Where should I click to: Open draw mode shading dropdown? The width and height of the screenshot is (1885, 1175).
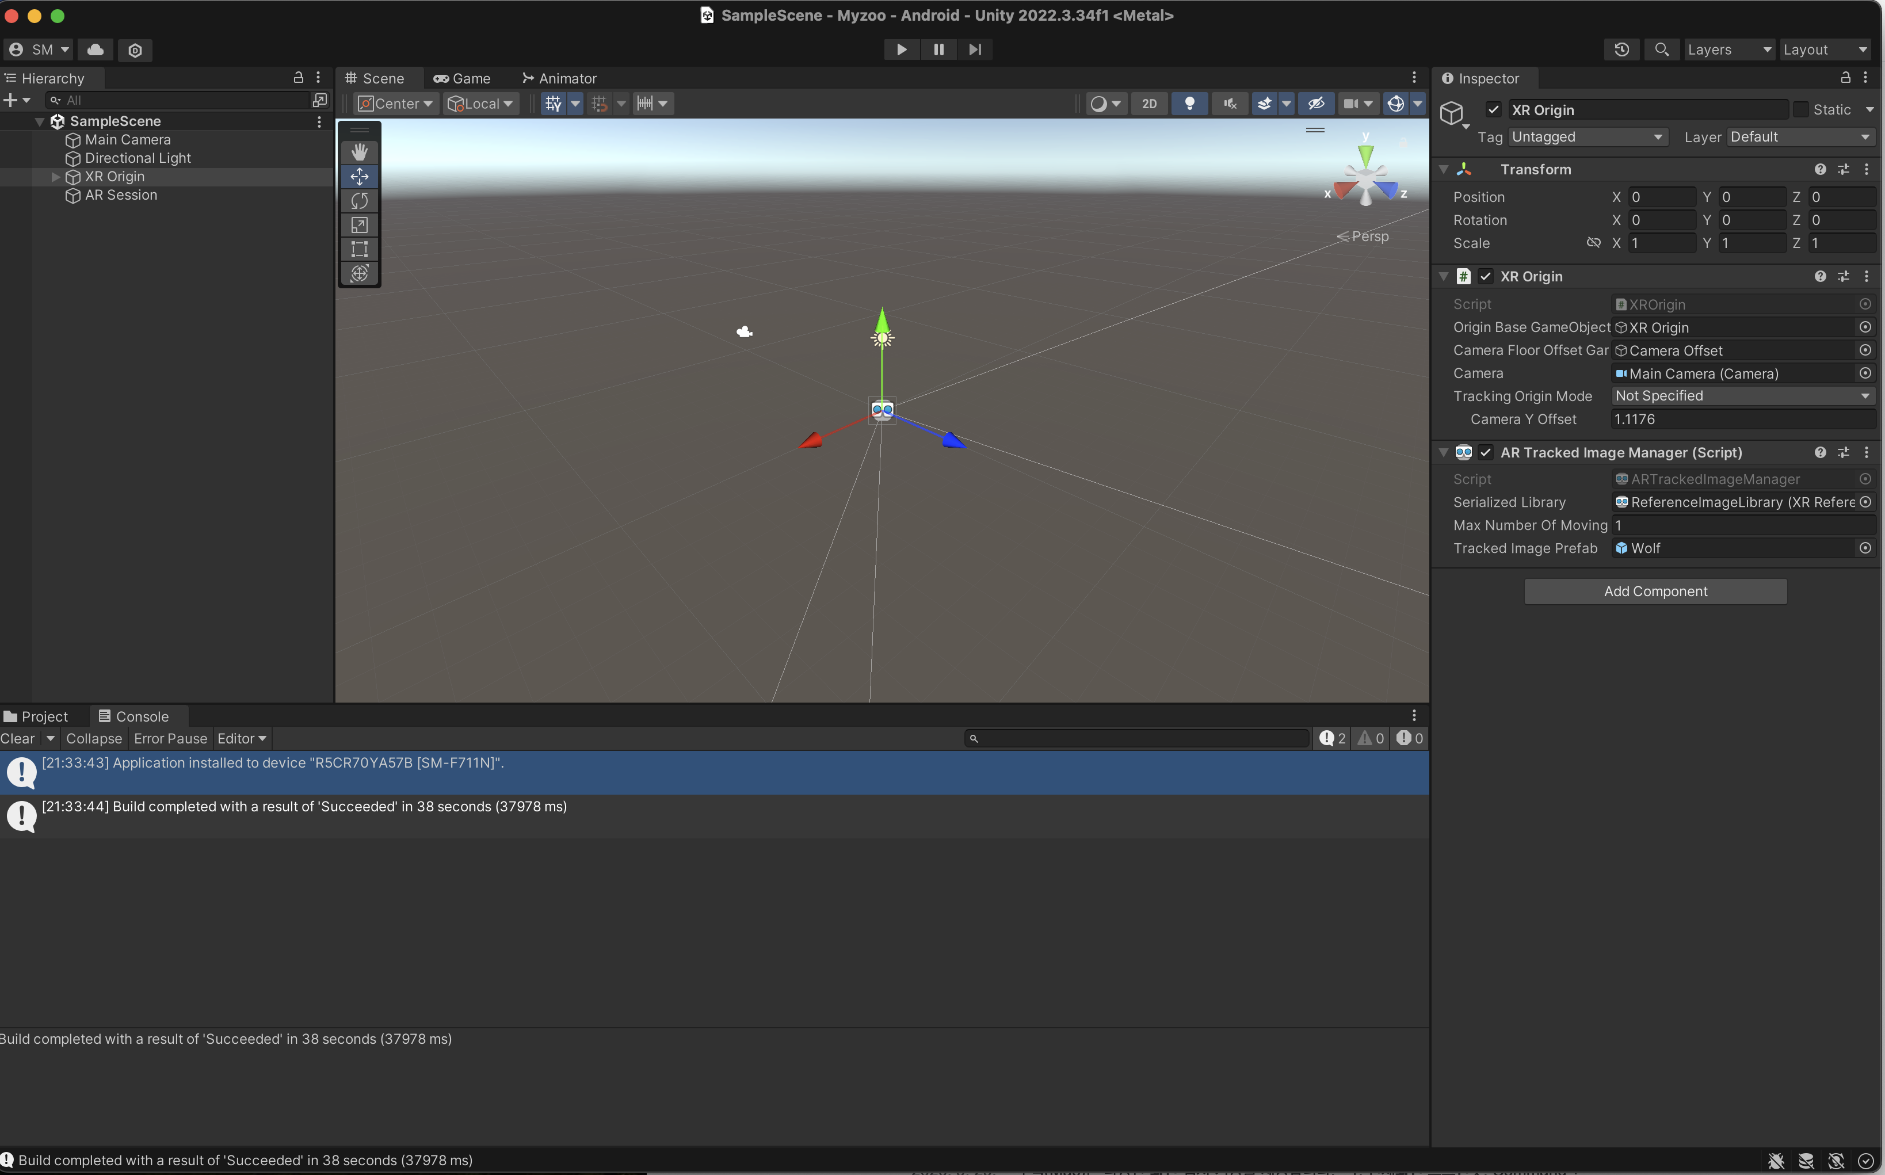click(x=1105, y=104)
